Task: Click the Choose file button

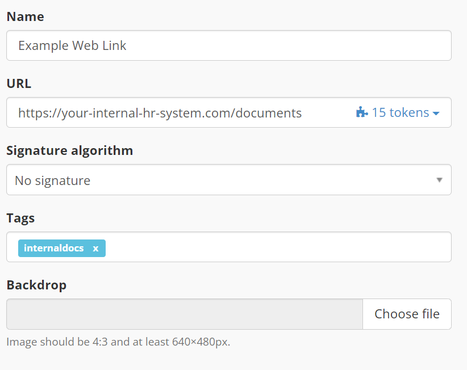Action: (407, 314)
